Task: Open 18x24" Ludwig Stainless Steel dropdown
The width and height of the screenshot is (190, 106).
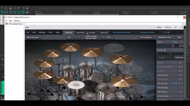Action: click(95, 37)
